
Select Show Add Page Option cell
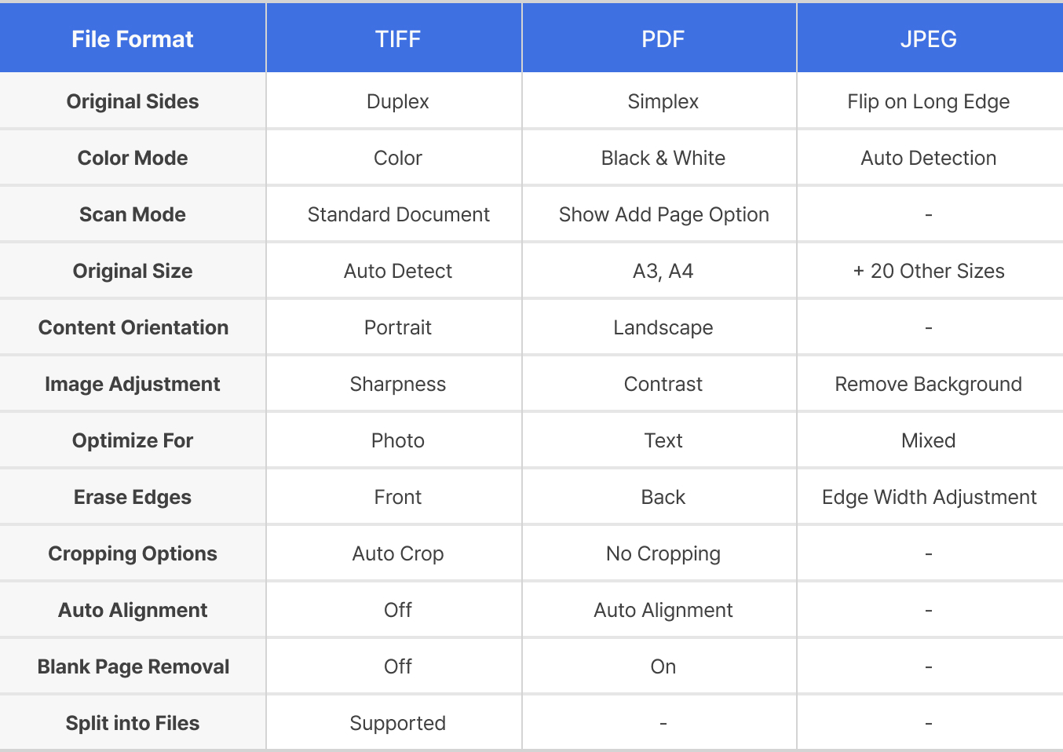point(663,214)
